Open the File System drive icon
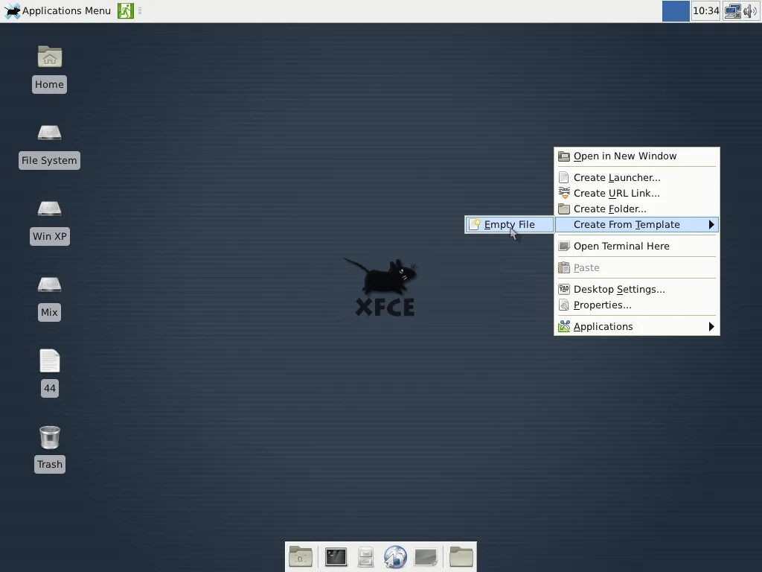Image resolution: width=762 pixels, height=572 pixels. (50, 133)
